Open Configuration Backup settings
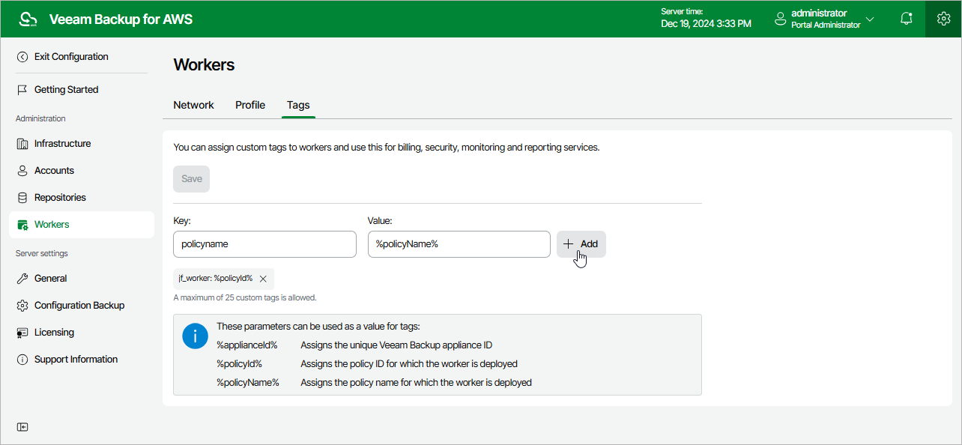Viewport: 962px width, 445px height. [79, 306]
